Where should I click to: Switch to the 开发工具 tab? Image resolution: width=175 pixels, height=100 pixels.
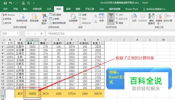tap(90, 9)
